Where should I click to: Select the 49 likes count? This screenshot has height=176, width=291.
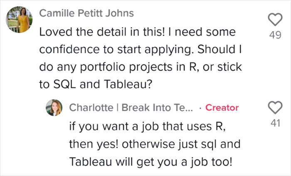[x=275, y=35]
